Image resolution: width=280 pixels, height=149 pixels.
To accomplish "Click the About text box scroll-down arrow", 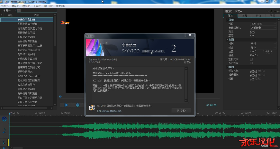I will click(x=186, y=101).
